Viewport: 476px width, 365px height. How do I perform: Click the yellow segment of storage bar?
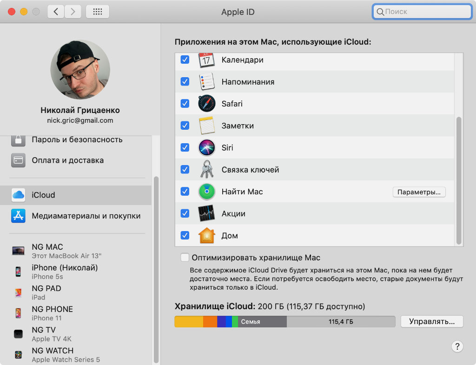click(189, 322)
